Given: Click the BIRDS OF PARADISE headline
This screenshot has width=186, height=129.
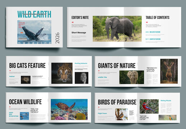Looking at the screenshot, I should tap(117, 102).
